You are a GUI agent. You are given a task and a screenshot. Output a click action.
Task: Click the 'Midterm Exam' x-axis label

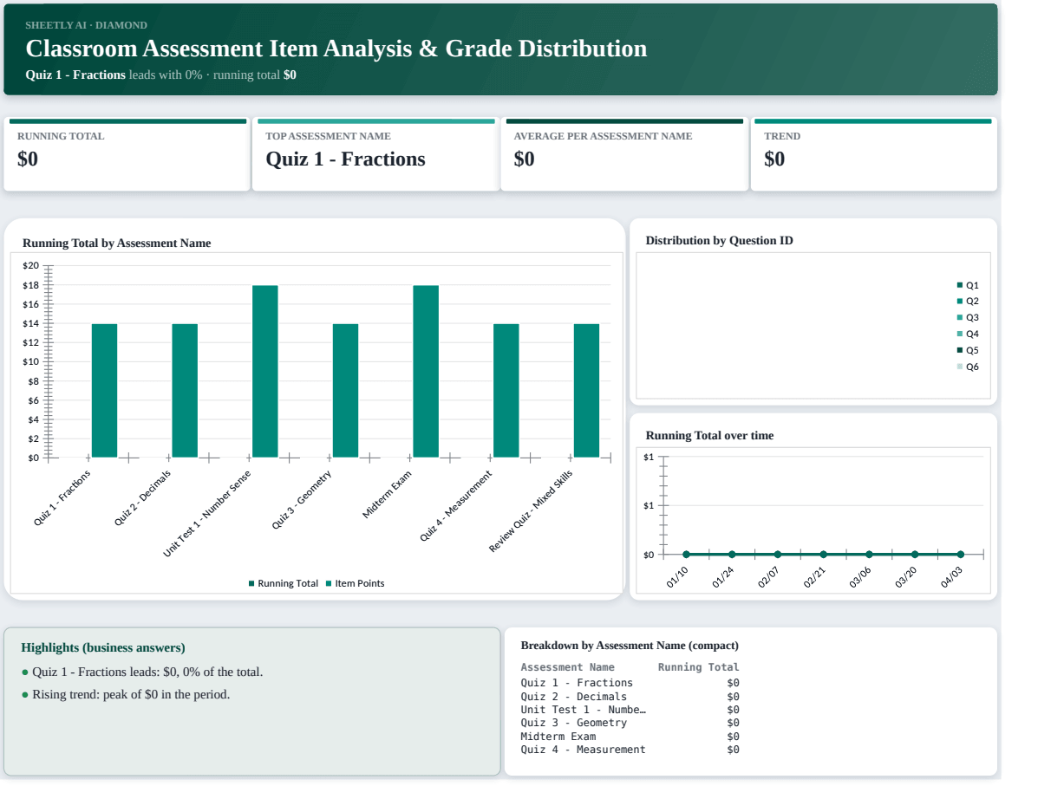pyautogui.click(x=387, y=495)
